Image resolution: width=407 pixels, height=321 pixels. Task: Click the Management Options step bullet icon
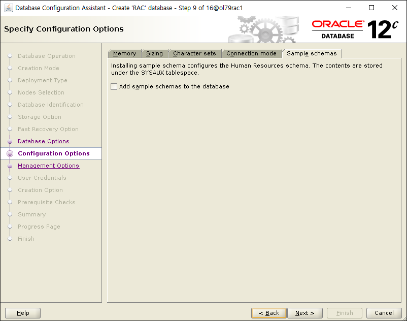click(10, 166)
